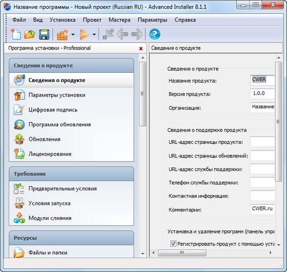Image resolution: width=287 pixels, height=272 pixels.
Task: Open the Вид menu
Action: 38,20
